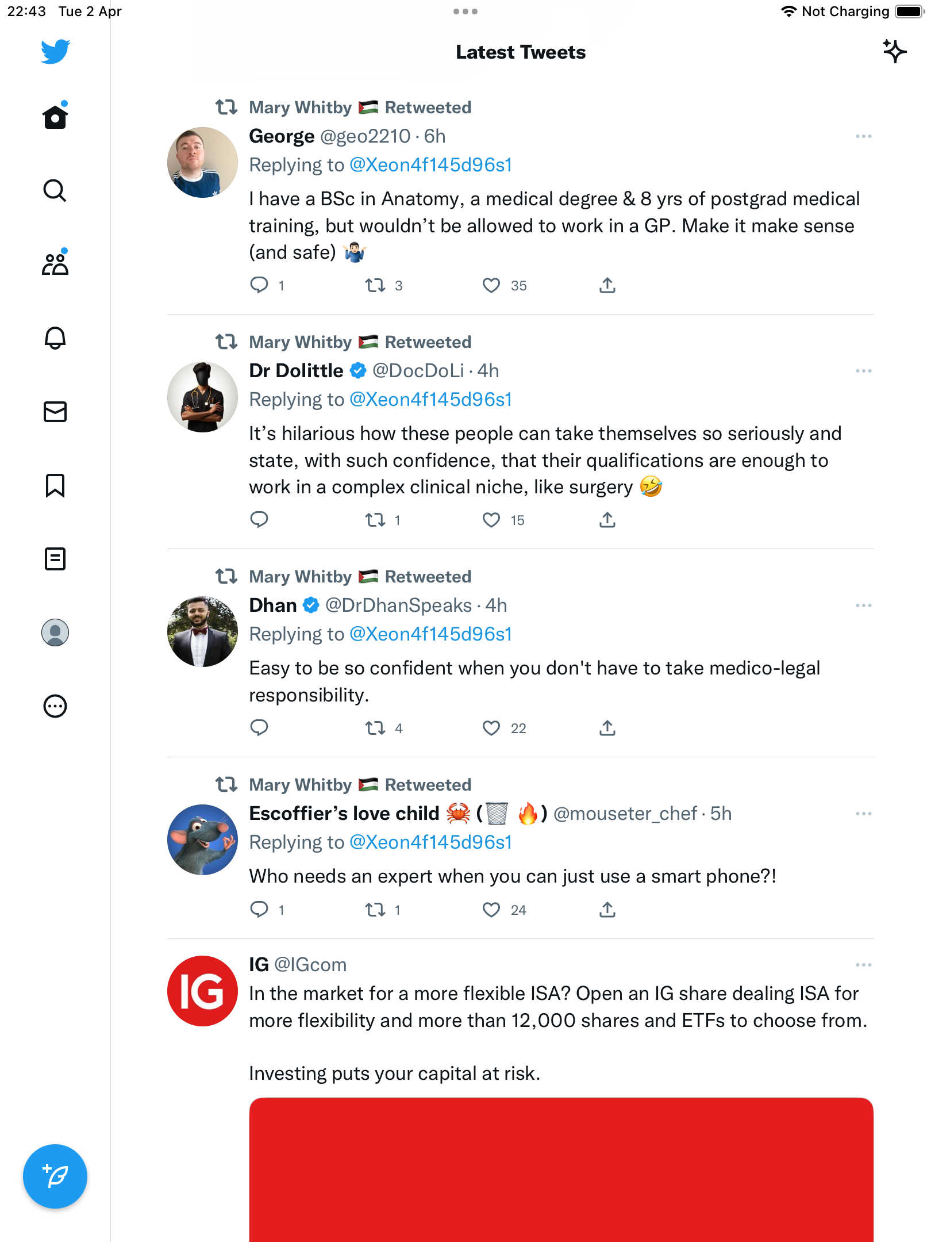
Task: Open the IG red advertisement image
Action: [561, 1170]
